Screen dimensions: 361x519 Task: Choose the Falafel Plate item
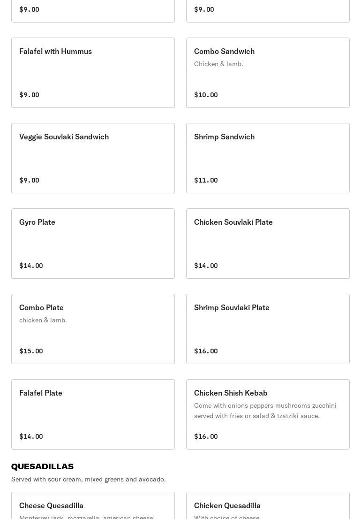[93, 414]
